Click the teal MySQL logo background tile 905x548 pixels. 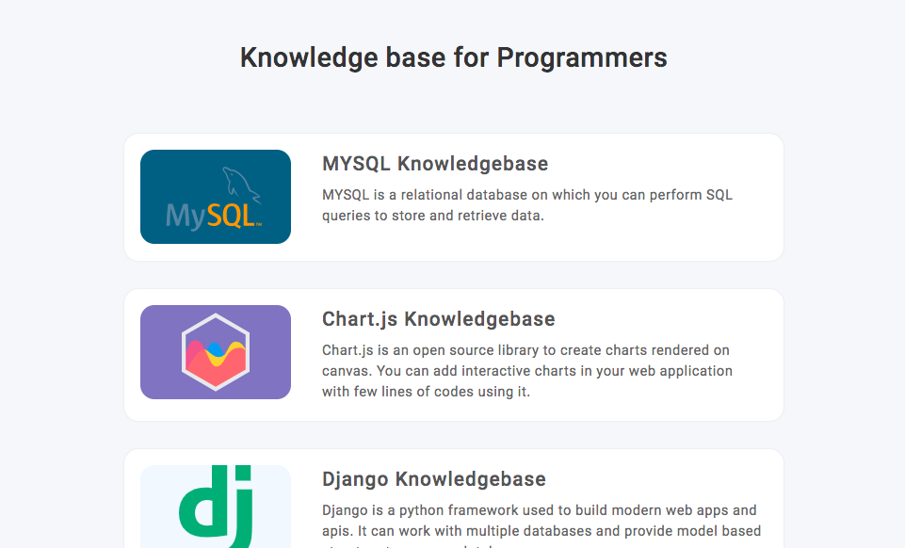pos(215,196)
